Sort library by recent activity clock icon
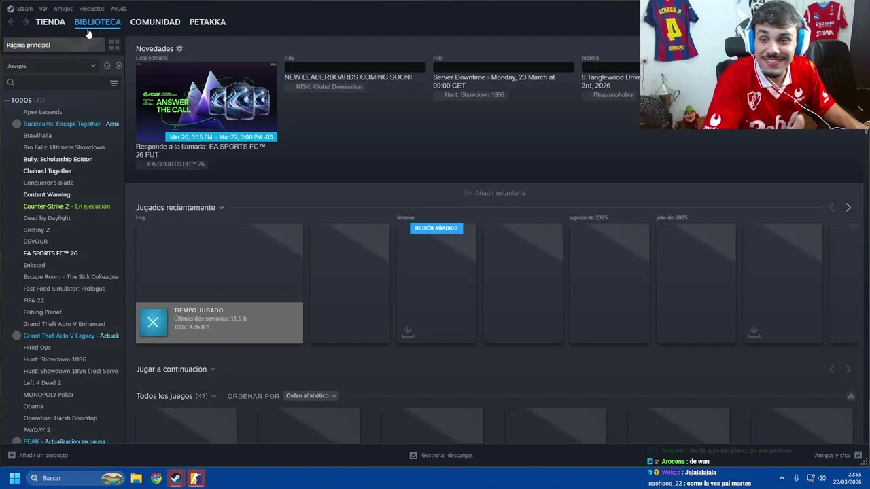Screen dimensions: 870x489 107,66
